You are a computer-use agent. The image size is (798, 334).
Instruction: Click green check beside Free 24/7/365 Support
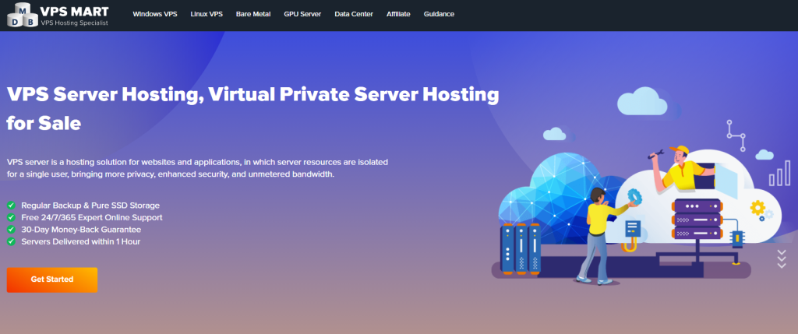[x=11, y=217]
